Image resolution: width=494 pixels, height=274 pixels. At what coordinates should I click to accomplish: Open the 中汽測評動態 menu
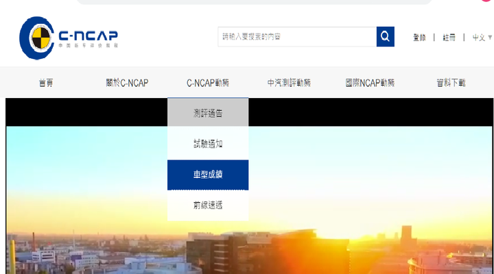(289, 83)
